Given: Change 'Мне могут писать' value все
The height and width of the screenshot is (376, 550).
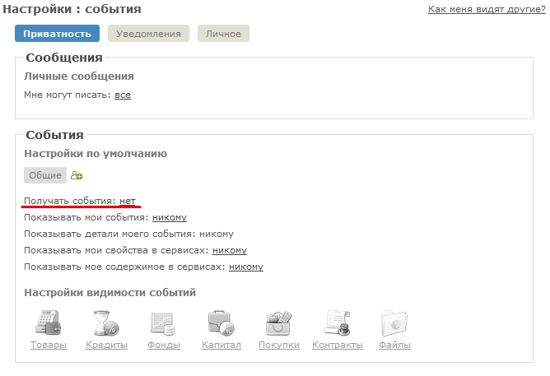Looking at the screenshot, I should click(123, 95).
